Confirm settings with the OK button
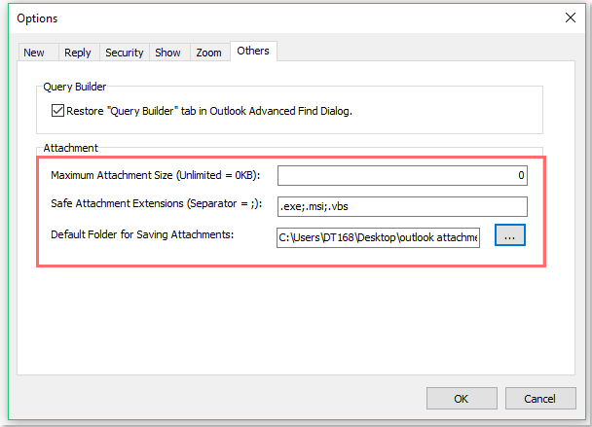Image resolution: width=592 pixels, height=427 pixels. coord(461,398)
